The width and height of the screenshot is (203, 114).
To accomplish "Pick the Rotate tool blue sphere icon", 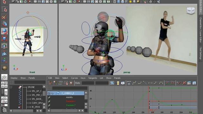I will (x=4, y=31).
